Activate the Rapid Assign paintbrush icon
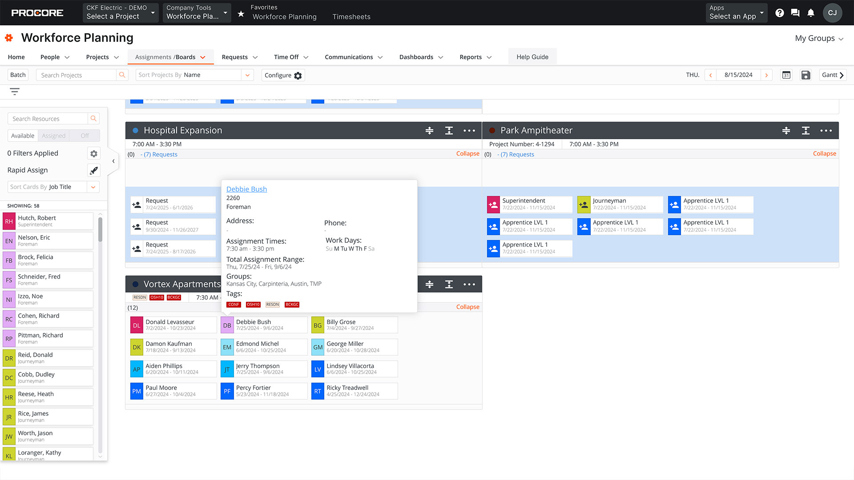854x480 pixels. pyautogui.click(x=93, y=170)
